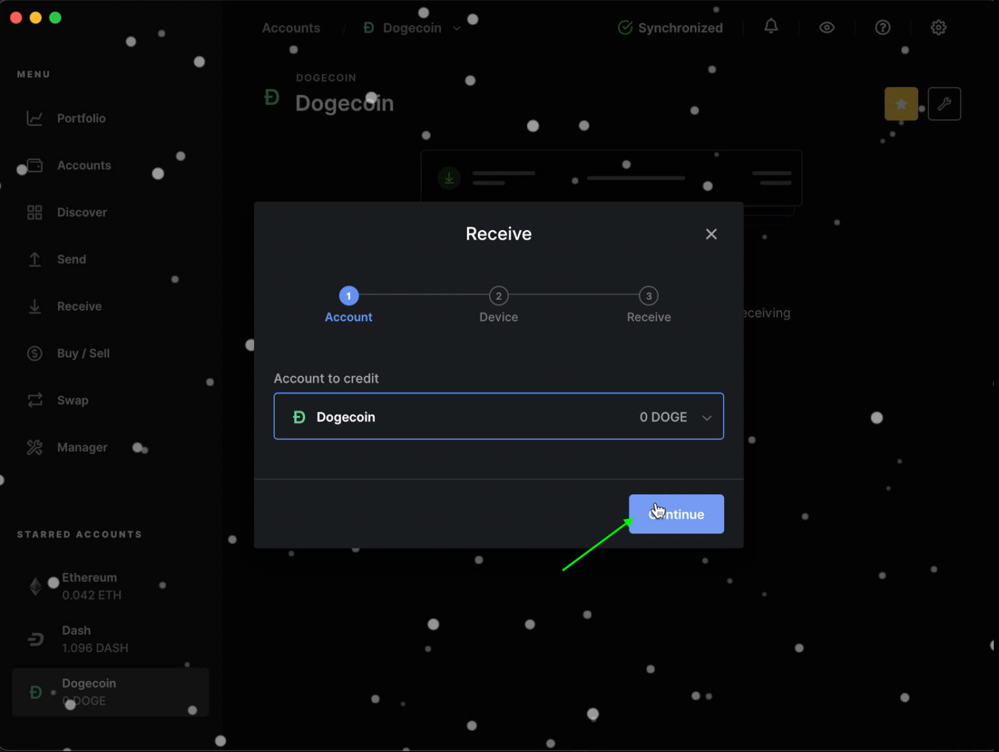Viewport: 999px width, 752px height.
Task: Click the Buy / Sell dollar icon
Action: point(35,353)
